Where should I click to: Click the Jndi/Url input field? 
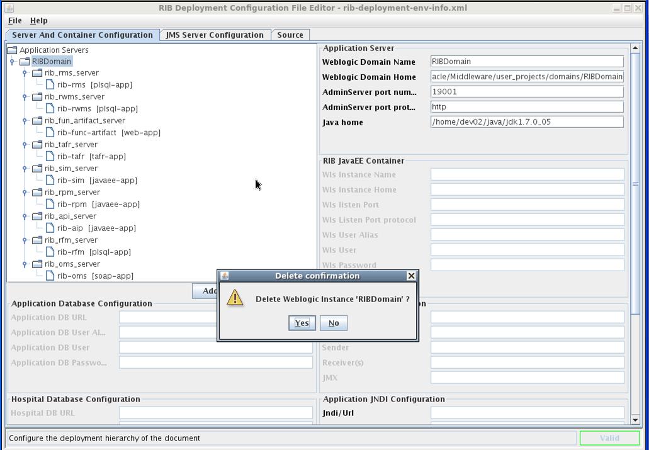(x=528, y=413)
